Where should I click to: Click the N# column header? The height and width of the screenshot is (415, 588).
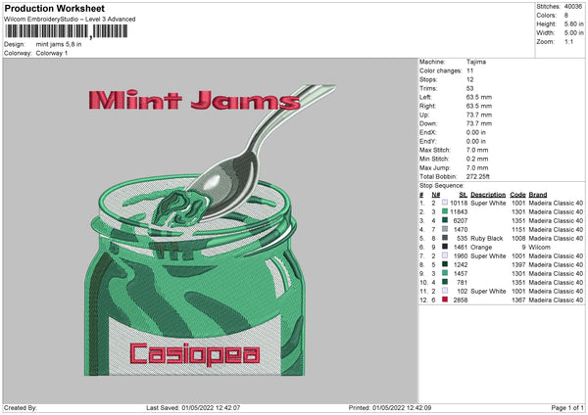(436, 195)
